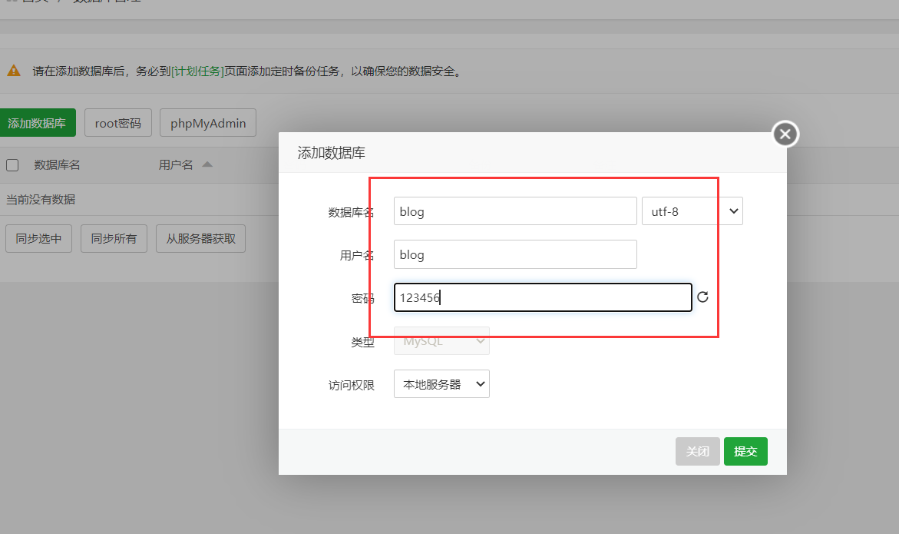The image size is (899, 534).
Task: Click the 添加数据库 dialog title
Action: [x=332, y=153]
